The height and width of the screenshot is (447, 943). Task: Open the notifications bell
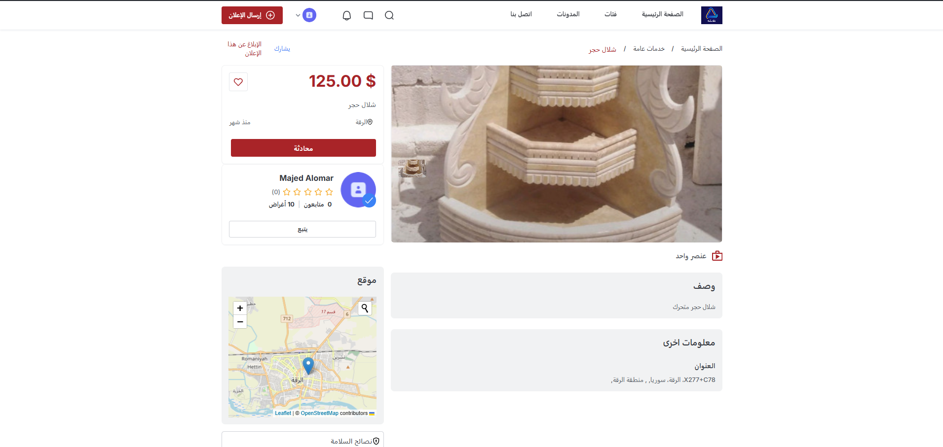tap(347, 15)
